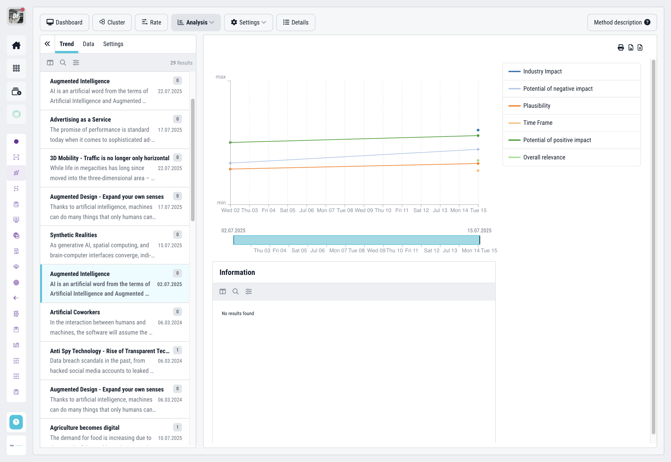Expand the Settings dropdown in top bar
Screen dimensions: 671x462
pos(248,22)
